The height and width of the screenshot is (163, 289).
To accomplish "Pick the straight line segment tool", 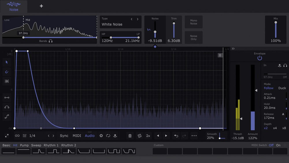I will tap(7, 98).
